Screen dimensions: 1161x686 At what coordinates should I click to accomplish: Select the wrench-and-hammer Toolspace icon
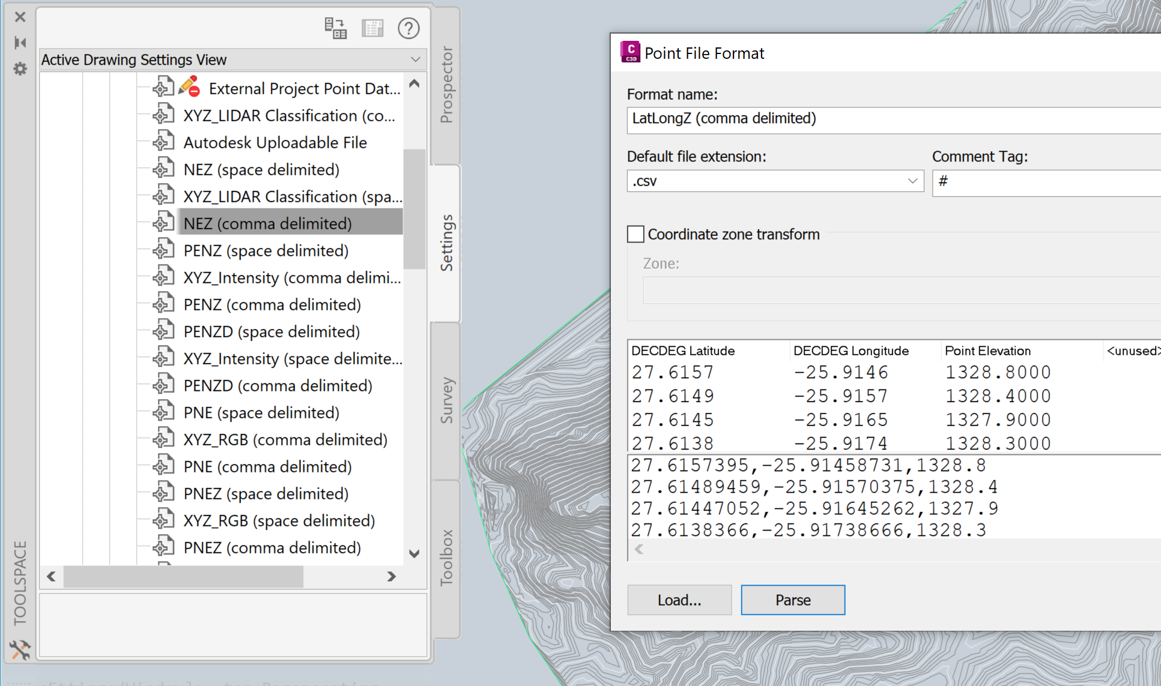coord(20,650)
